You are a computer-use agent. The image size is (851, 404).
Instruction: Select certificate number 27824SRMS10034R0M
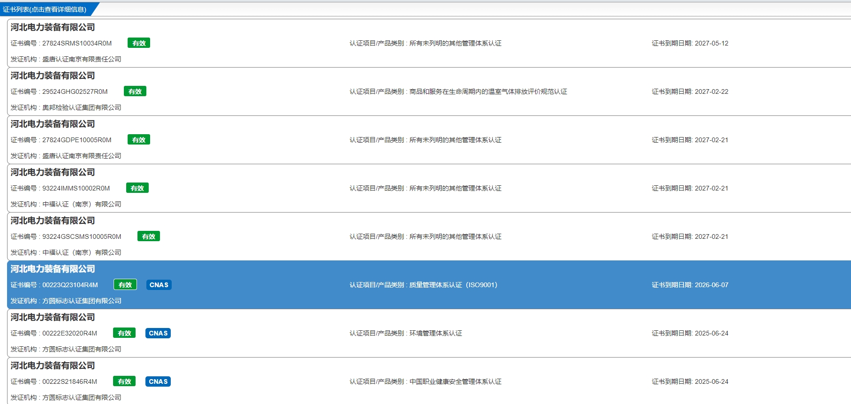coord(77,43)
